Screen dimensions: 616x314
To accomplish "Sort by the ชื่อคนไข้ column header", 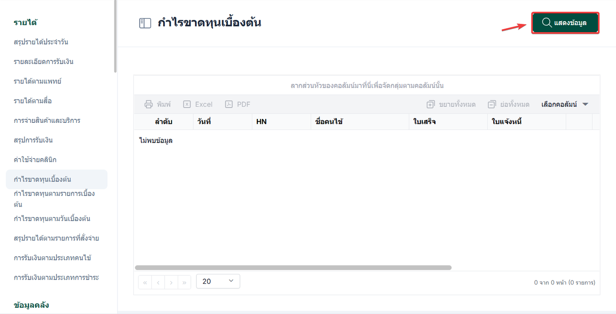I will (x=360, y=122).
